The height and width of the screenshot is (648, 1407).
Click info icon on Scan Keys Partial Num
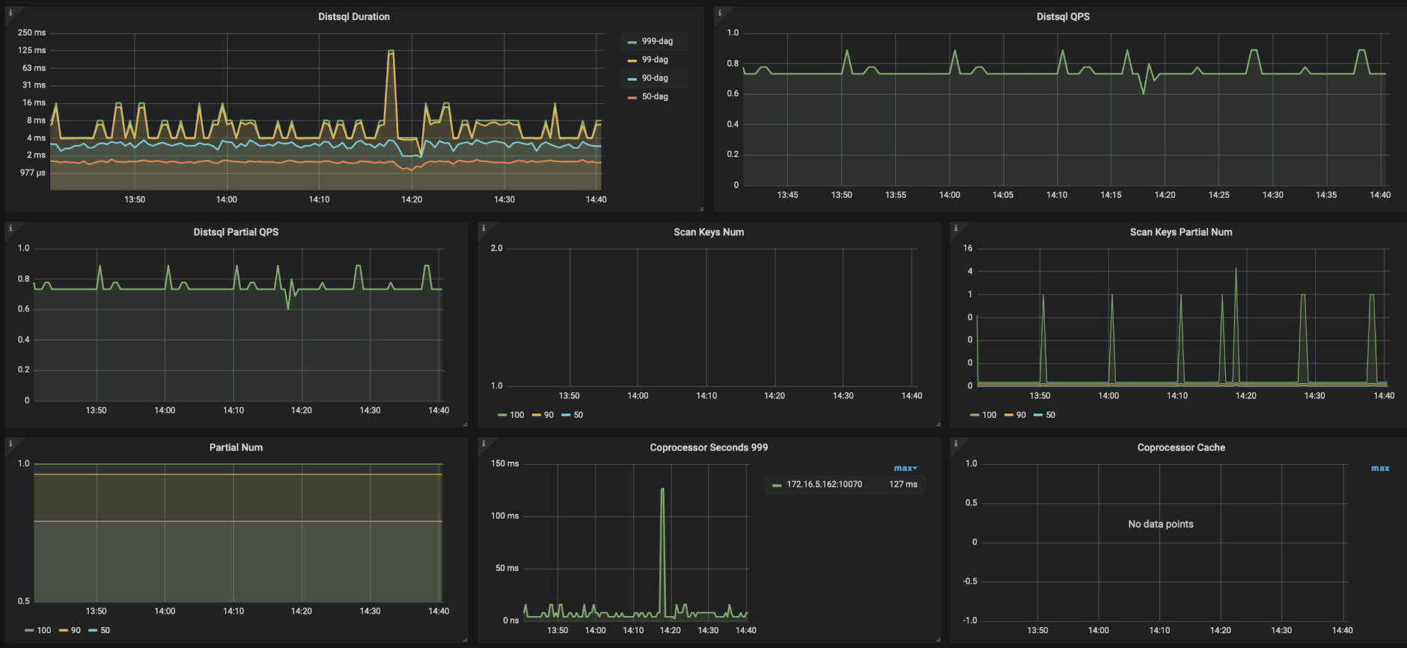pyautogui.click(x=956, y=228)
